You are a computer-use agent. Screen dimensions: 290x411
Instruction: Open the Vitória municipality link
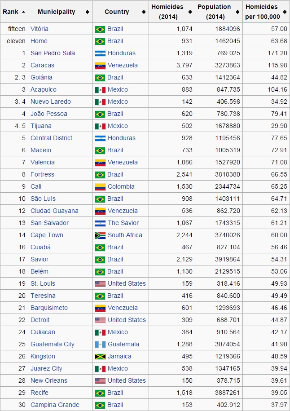pos(40,29)
